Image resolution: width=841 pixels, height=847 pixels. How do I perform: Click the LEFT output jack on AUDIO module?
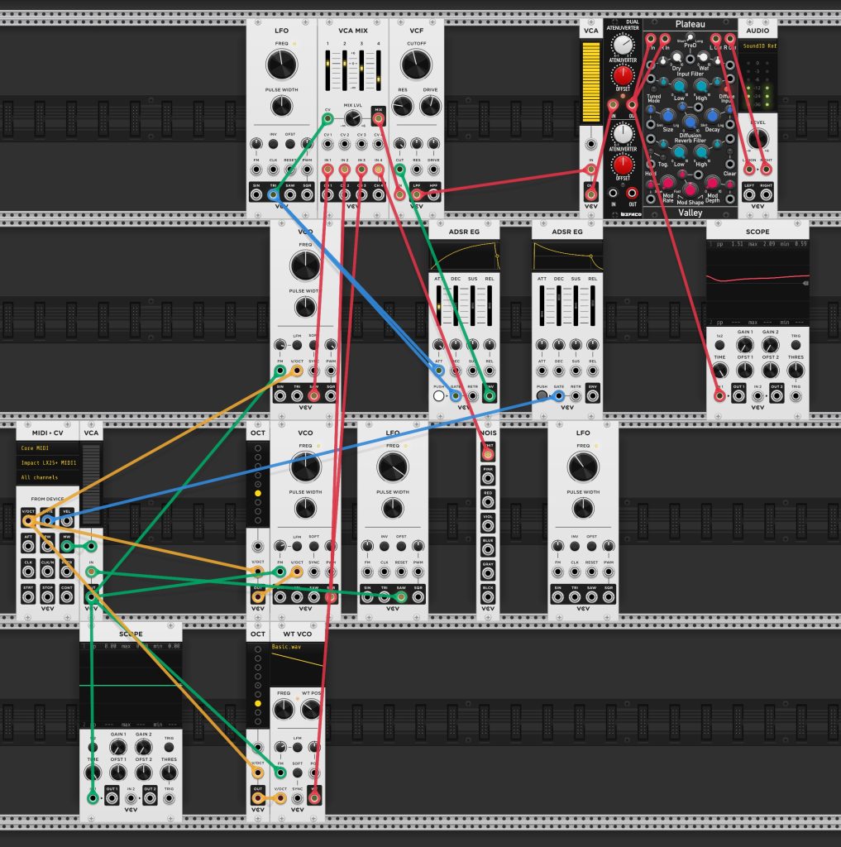pyautogui.click(x=749, y=195)
